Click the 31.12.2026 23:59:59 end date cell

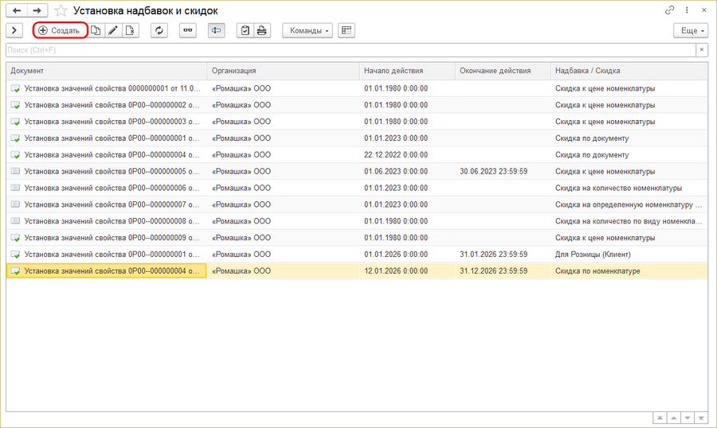[503, 270]
